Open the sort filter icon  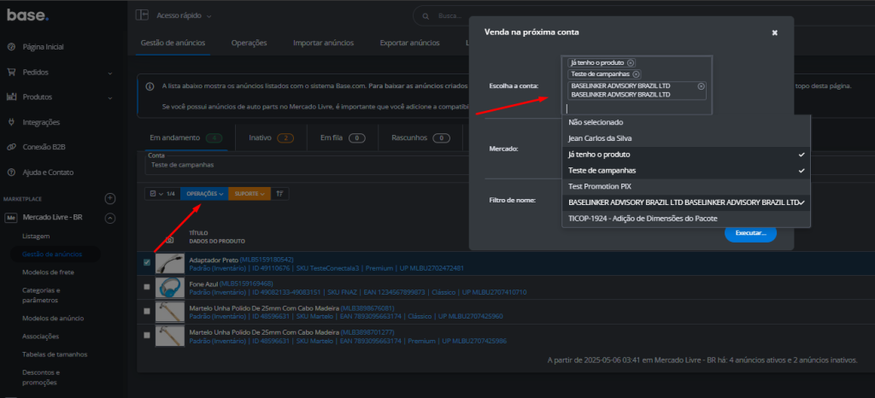(x=280, y=193)
